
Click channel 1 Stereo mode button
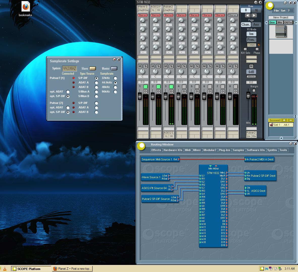coord(142,15)
